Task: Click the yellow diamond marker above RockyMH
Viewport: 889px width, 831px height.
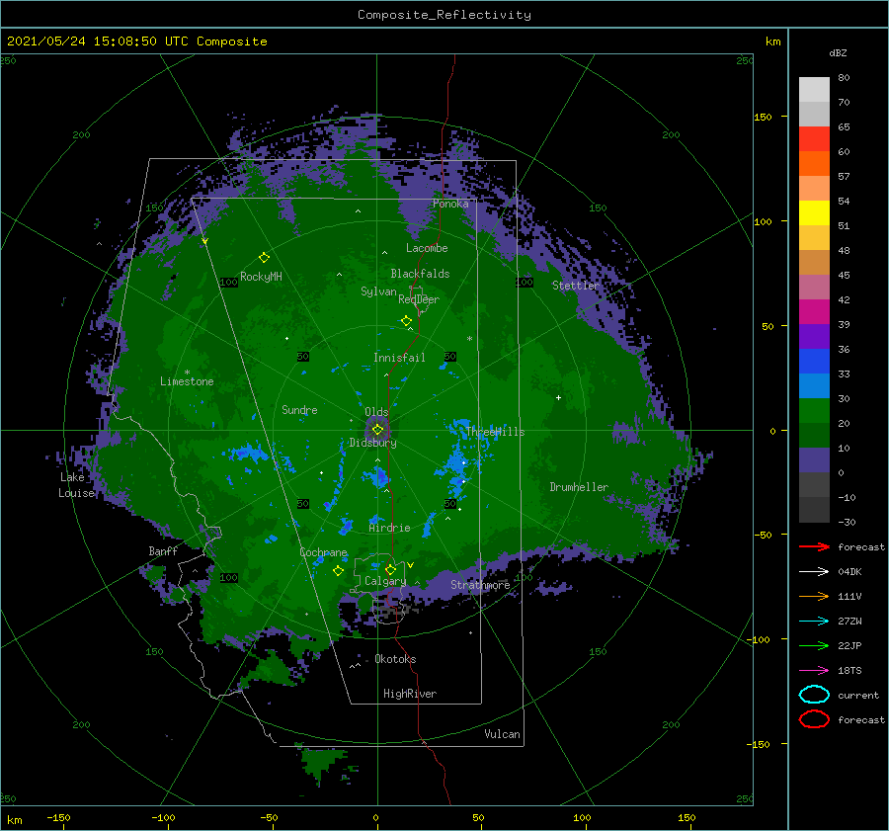Action: pos(264,258)
